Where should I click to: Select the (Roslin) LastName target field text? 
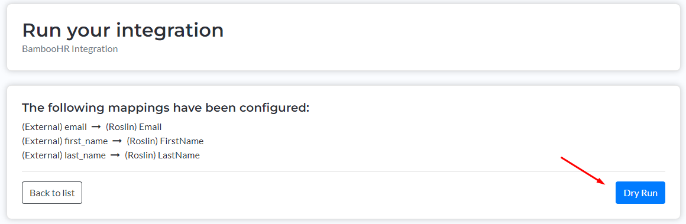click(162, 155)
